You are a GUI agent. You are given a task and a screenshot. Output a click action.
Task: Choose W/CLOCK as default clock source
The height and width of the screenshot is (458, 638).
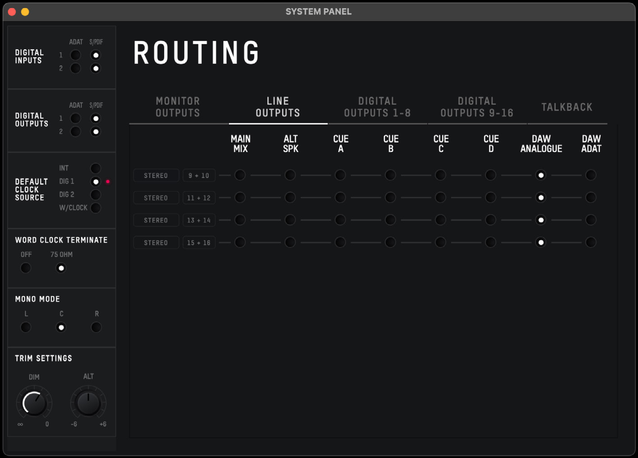pos(96,208)
